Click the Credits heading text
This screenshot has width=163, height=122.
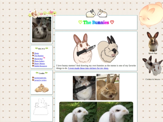(42, 73)
